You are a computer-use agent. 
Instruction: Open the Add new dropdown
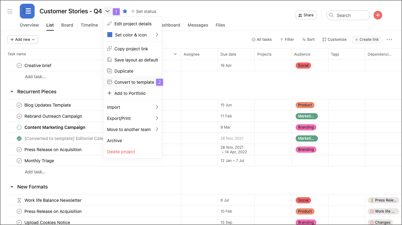23,40
